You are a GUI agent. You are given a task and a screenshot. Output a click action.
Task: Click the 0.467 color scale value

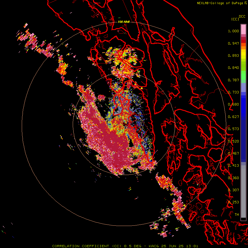pos(233,153)
